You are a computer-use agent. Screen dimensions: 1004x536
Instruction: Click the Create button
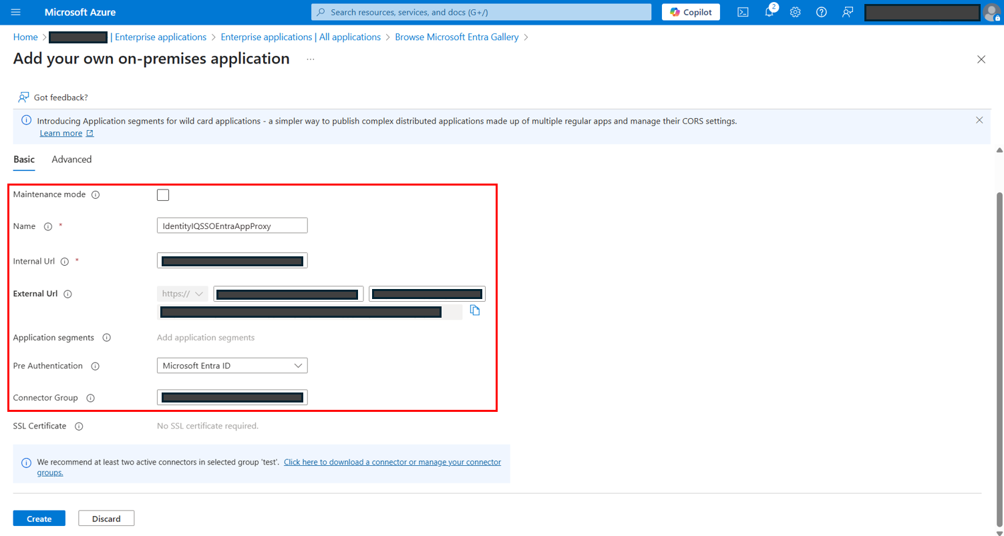coord(39,519)
